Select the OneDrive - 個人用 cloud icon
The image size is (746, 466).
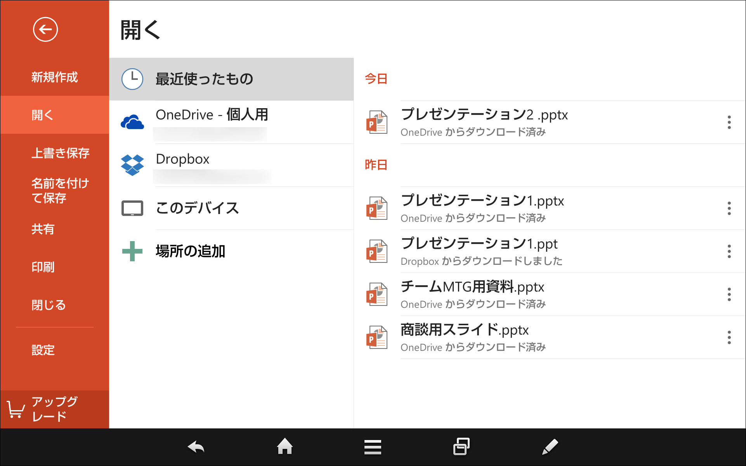pos(132,121)
